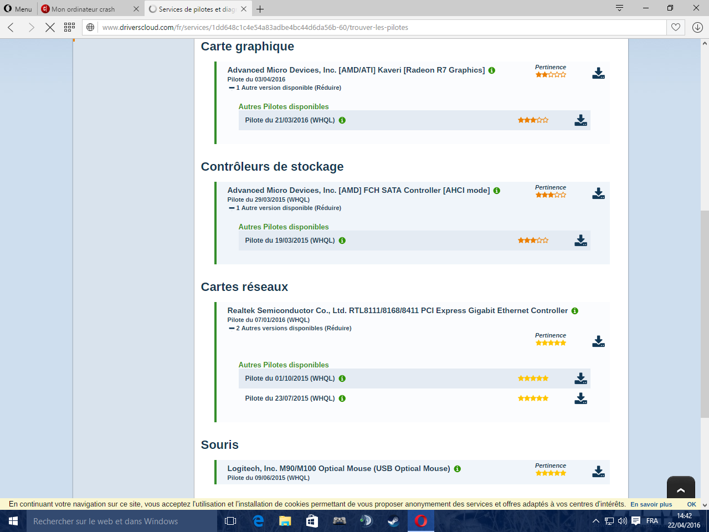Click the Realtek RTL8111/8168/8411 device title

point(398,311)
